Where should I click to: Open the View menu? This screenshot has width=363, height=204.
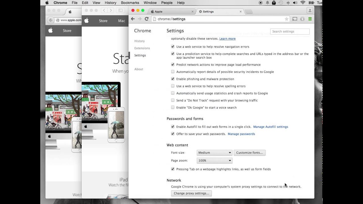[x=96, y=3]
